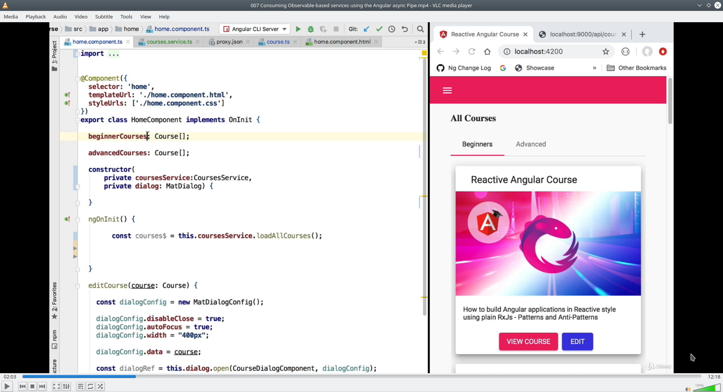Click Git update project arrow icon
Viewport: 723px width, 392px height.
click(x=366, y=29)
